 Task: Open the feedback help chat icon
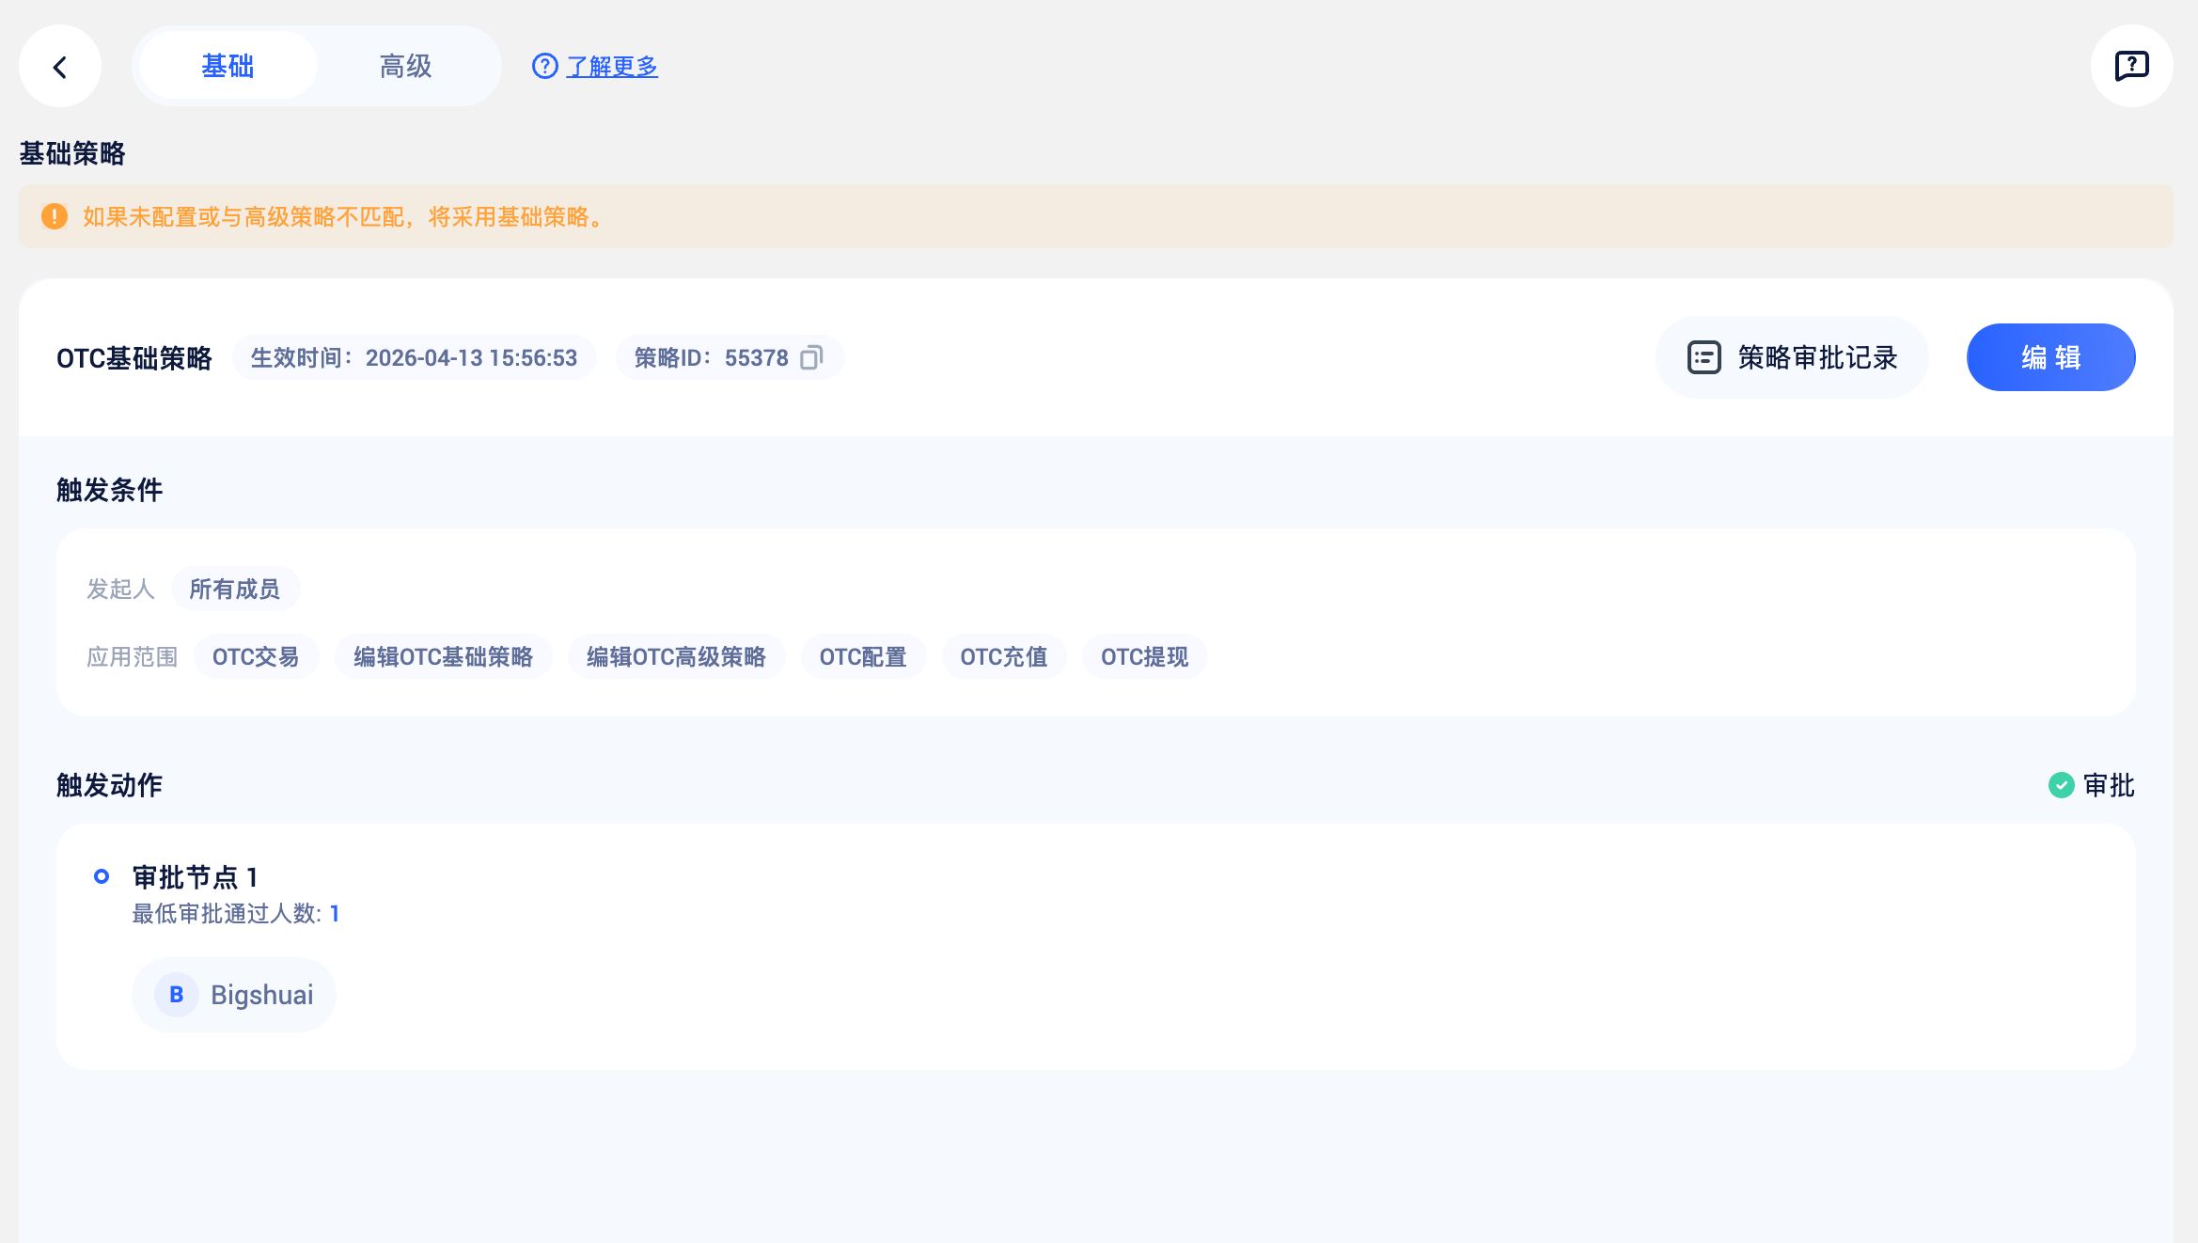pos(2131,66)
